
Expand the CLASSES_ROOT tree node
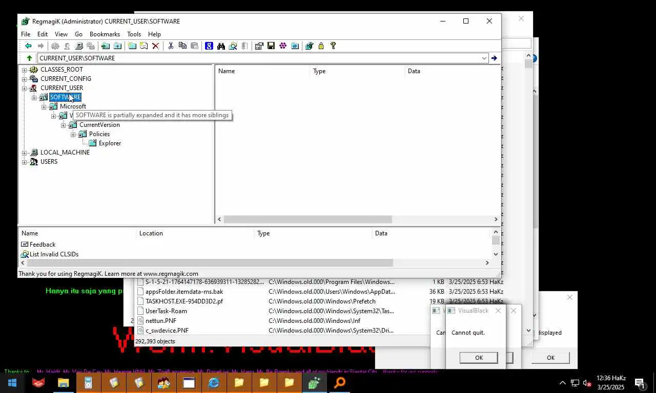pyautogui.click(x=24, y=70)
